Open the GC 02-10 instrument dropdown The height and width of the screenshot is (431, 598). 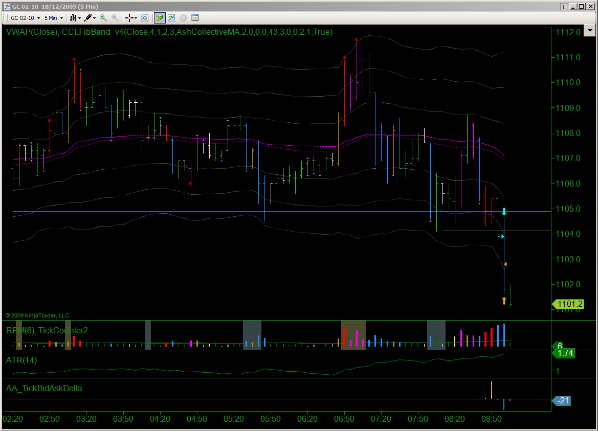[x=25, y=18]
